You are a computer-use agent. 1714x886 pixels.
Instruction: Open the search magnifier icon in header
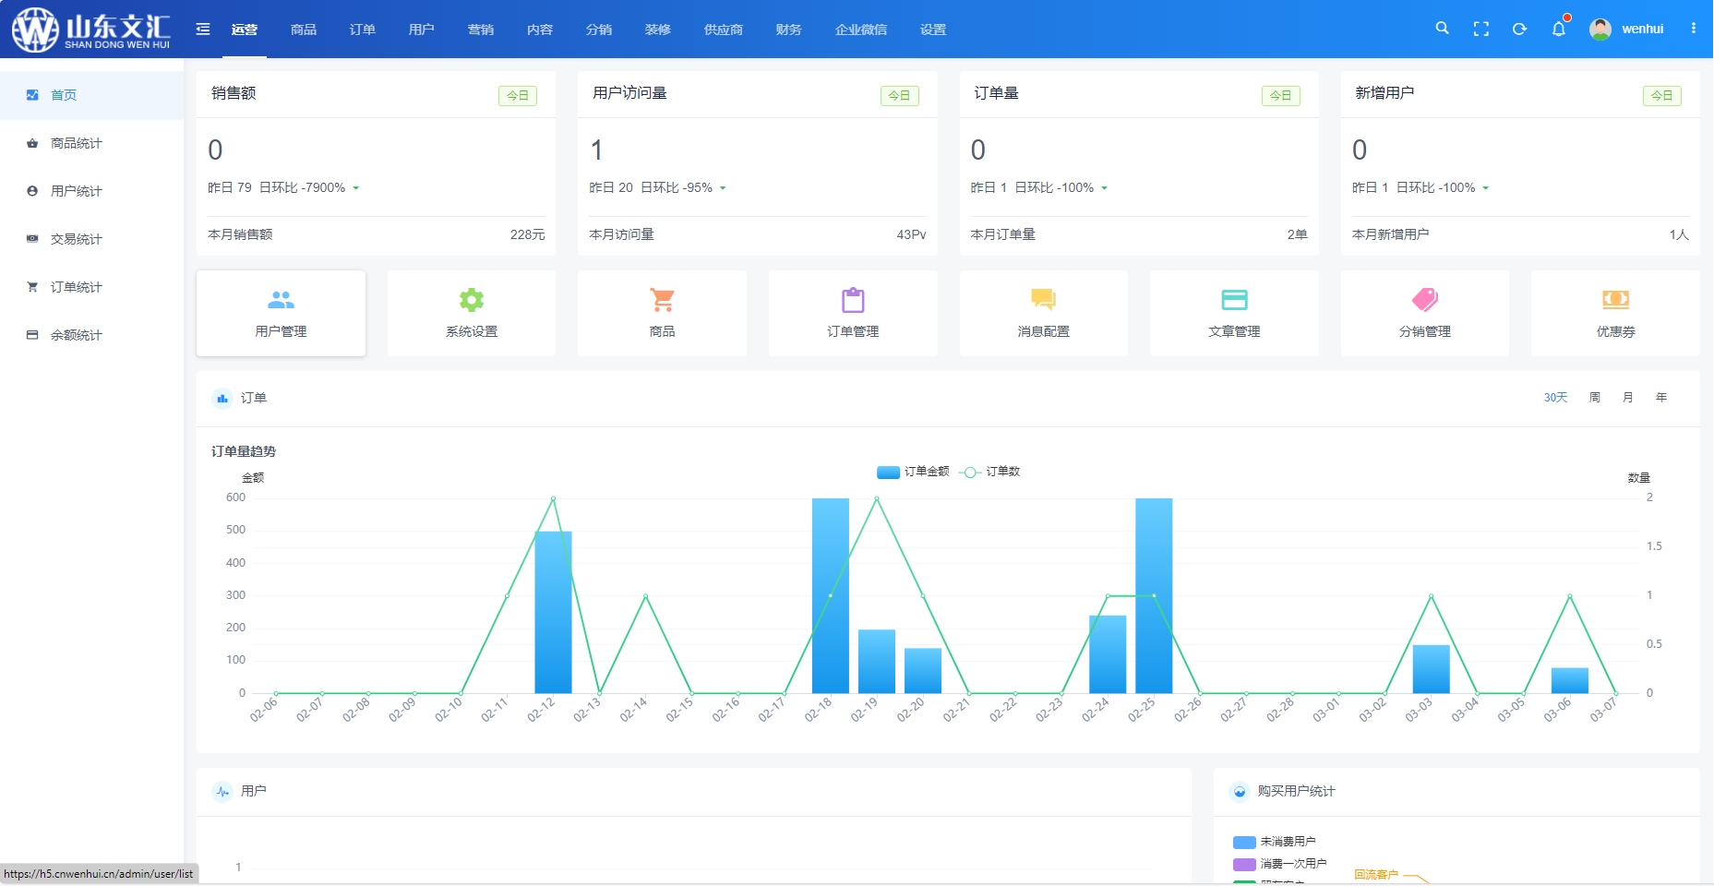pyautogui.click(x=1442, y=29)
